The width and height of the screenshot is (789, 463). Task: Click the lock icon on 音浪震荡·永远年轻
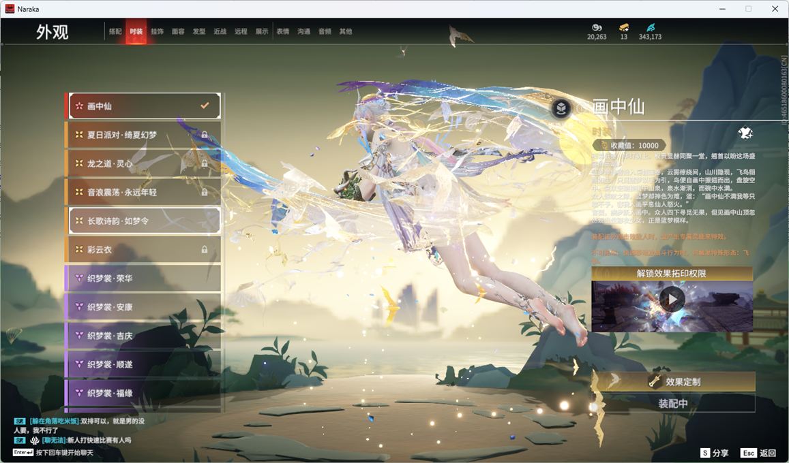205,192
